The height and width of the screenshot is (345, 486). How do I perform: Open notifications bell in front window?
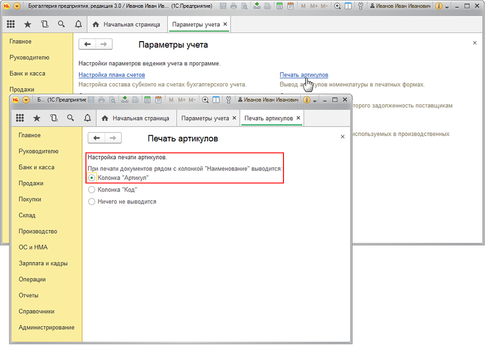coord(87,118)
